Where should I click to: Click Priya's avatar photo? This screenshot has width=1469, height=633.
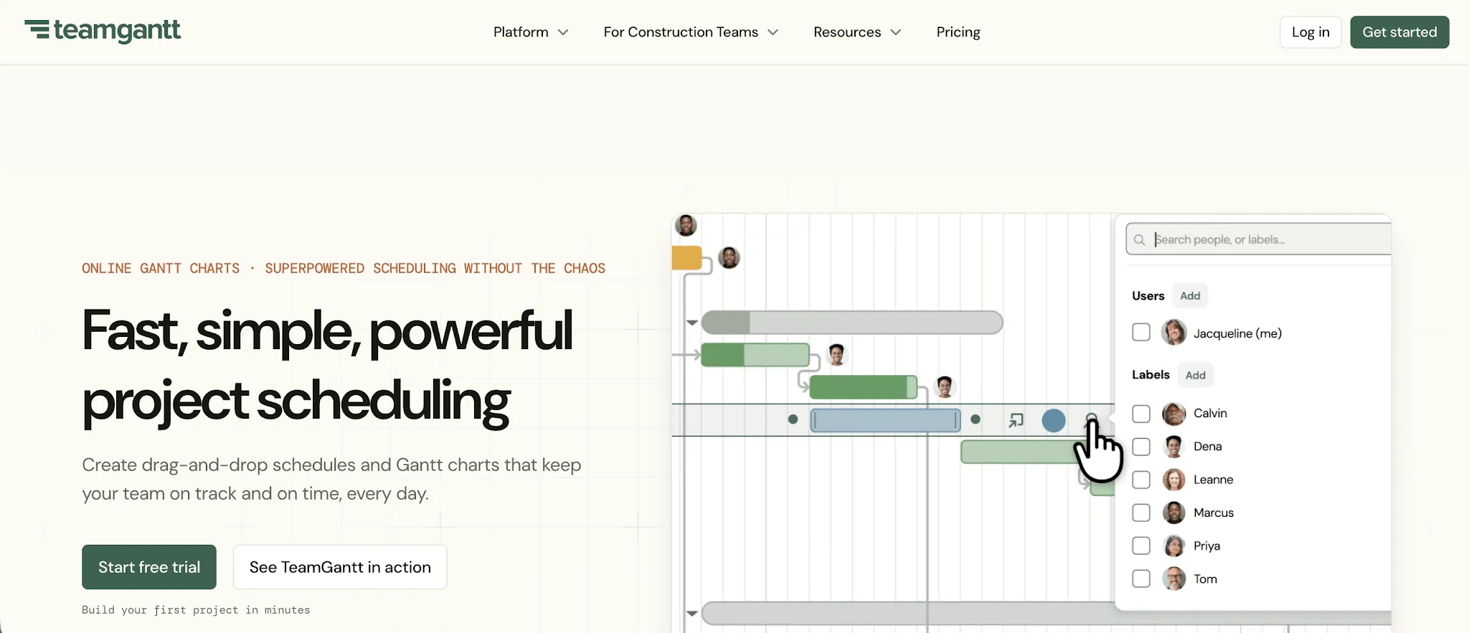(x=1173, y=546)
